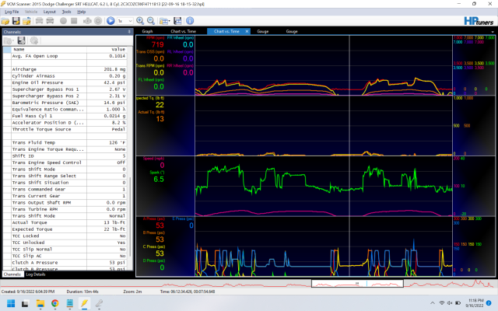Screen dimensions: 498x311
Task: Open the layout folder dropdown in the toolbar
Action: 164,21
